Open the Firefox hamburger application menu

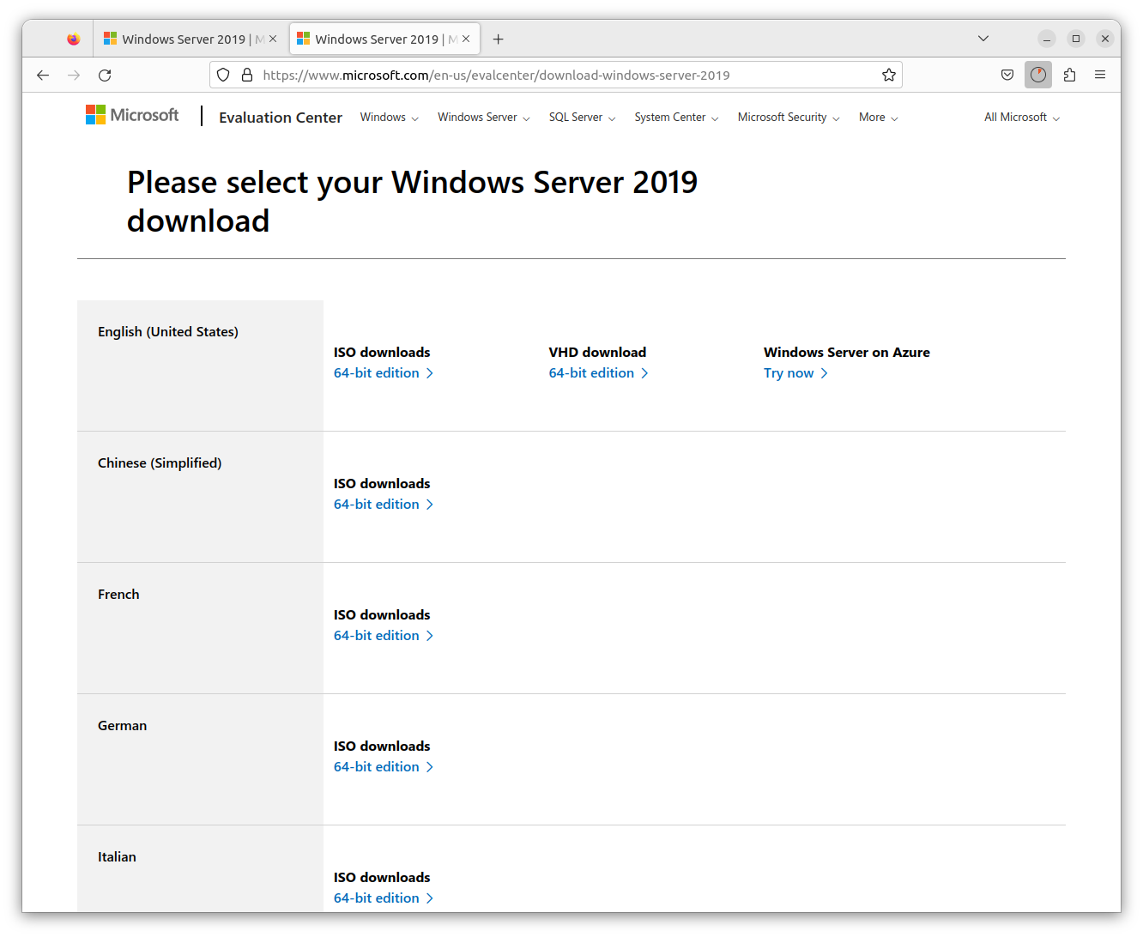(x=1100, y=76)
